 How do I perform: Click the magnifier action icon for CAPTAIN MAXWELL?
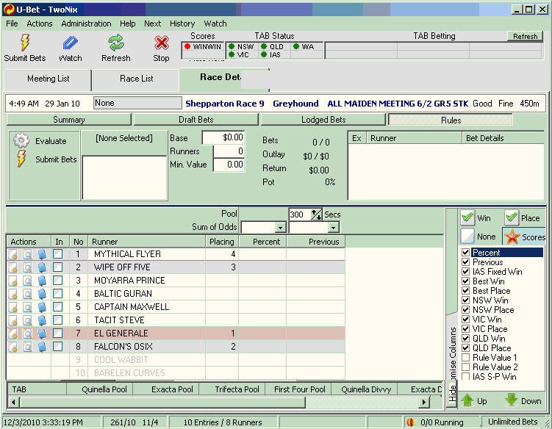point(27,307)
